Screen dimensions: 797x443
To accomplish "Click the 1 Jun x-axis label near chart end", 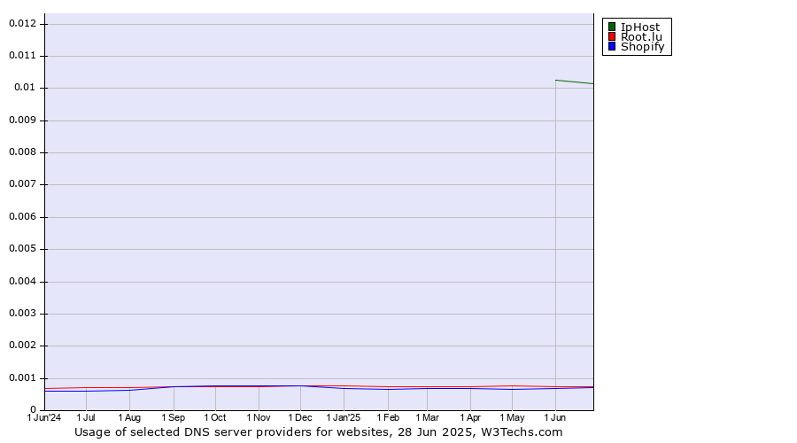I will coord(555,417).
